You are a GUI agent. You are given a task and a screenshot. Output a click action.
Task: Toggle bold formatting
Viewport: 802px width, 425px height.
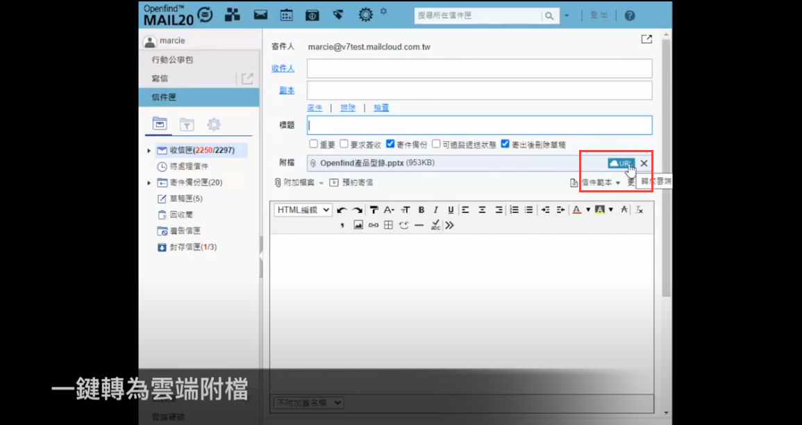[421, 210]
